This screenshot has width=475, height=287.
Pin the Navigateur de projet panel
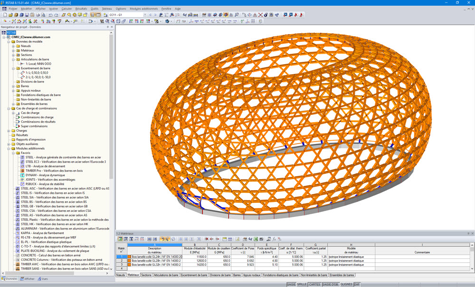click(x=107, y=27)
